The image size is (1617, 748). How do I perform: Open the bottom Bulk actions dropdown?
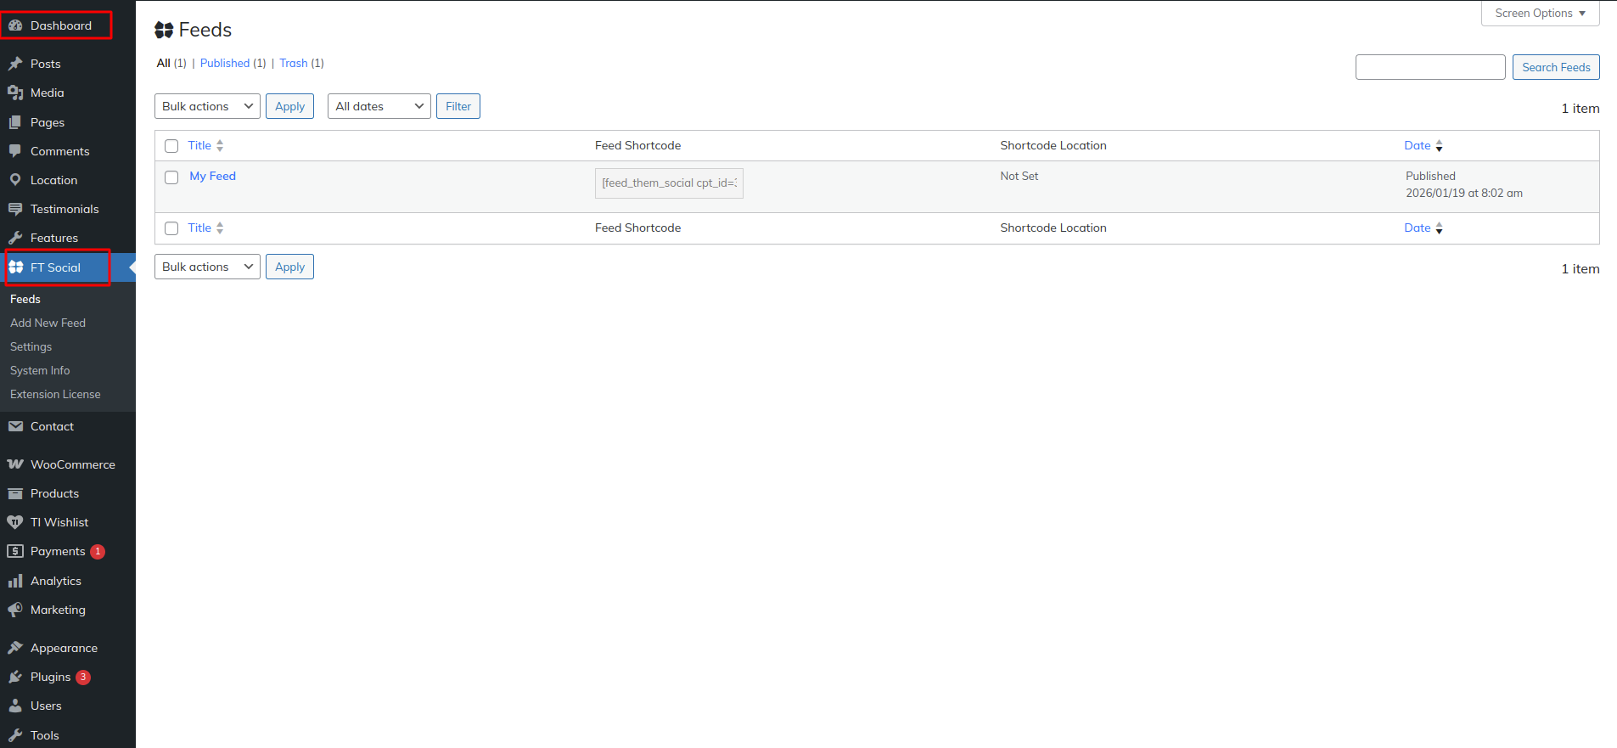(207, 267)
